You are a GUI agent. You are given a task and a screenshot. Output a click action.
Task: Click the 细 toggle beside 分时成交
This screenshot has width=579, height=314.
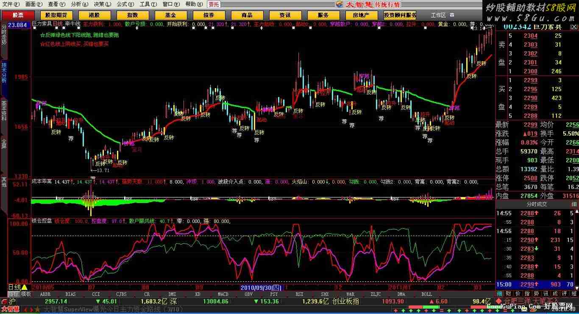click(574, 204)
